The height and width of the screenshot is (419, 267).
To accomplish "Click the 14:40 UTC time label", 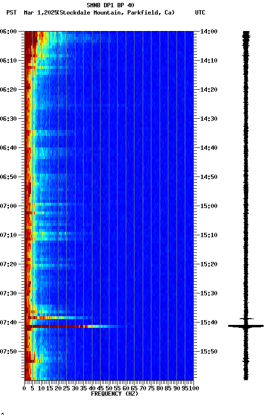I will 209,148.
